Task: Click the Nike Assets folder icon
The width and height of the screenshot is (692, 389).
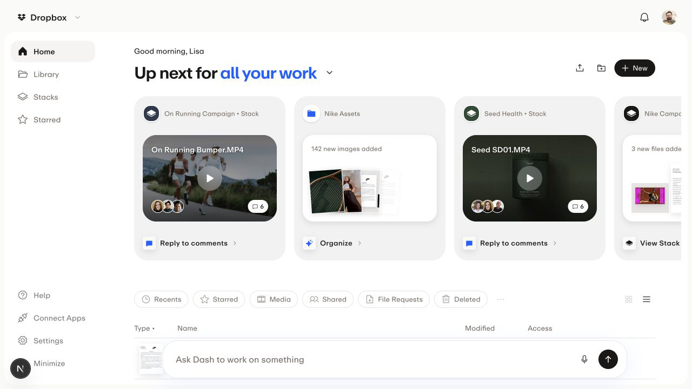Action: (x=311, y=113)
